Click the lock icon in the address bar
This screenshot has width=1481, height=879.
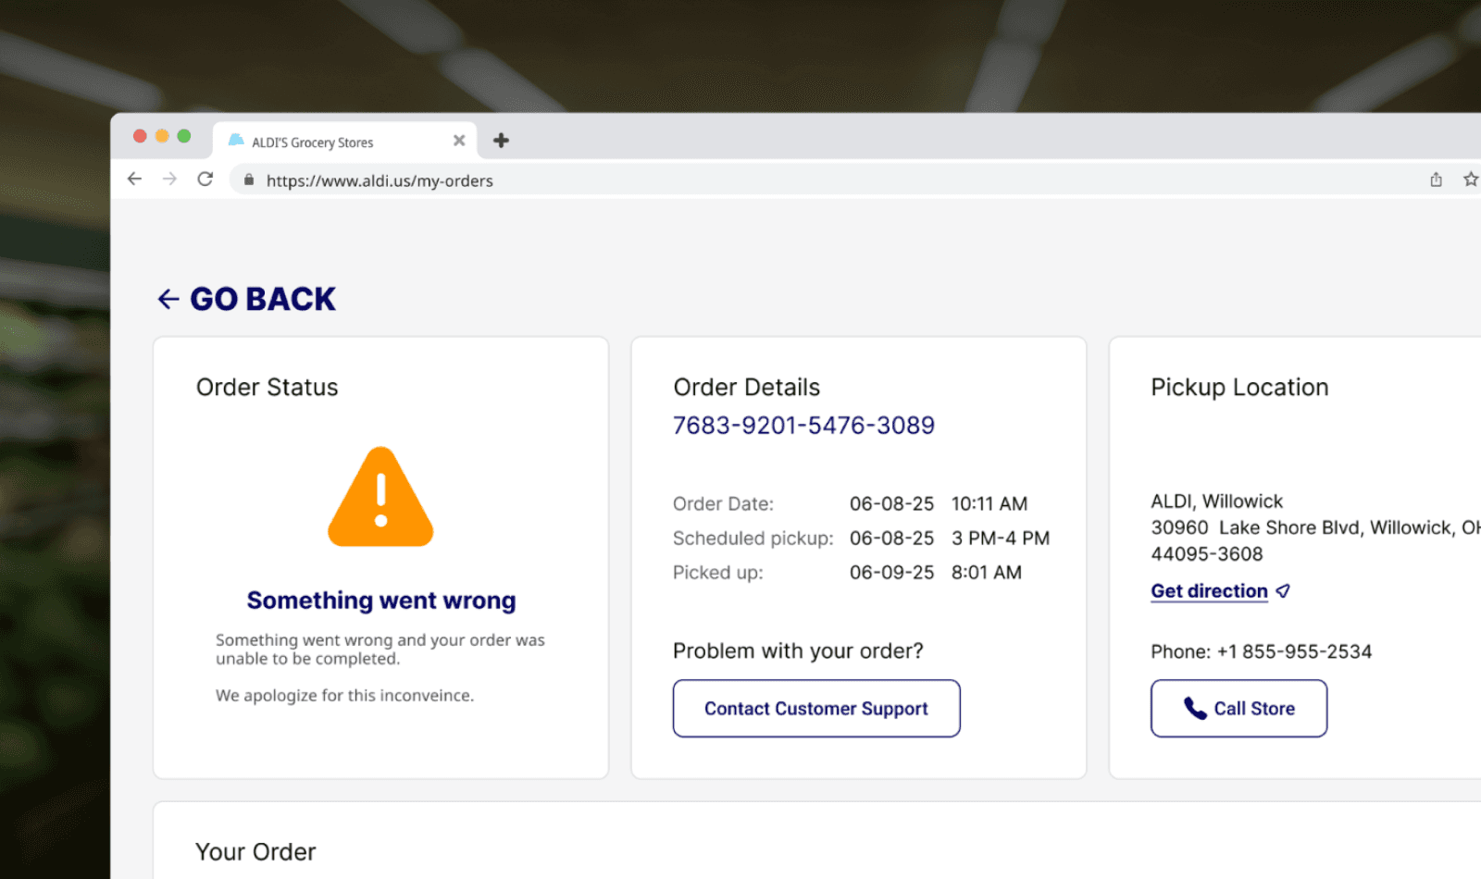(248, 180)
